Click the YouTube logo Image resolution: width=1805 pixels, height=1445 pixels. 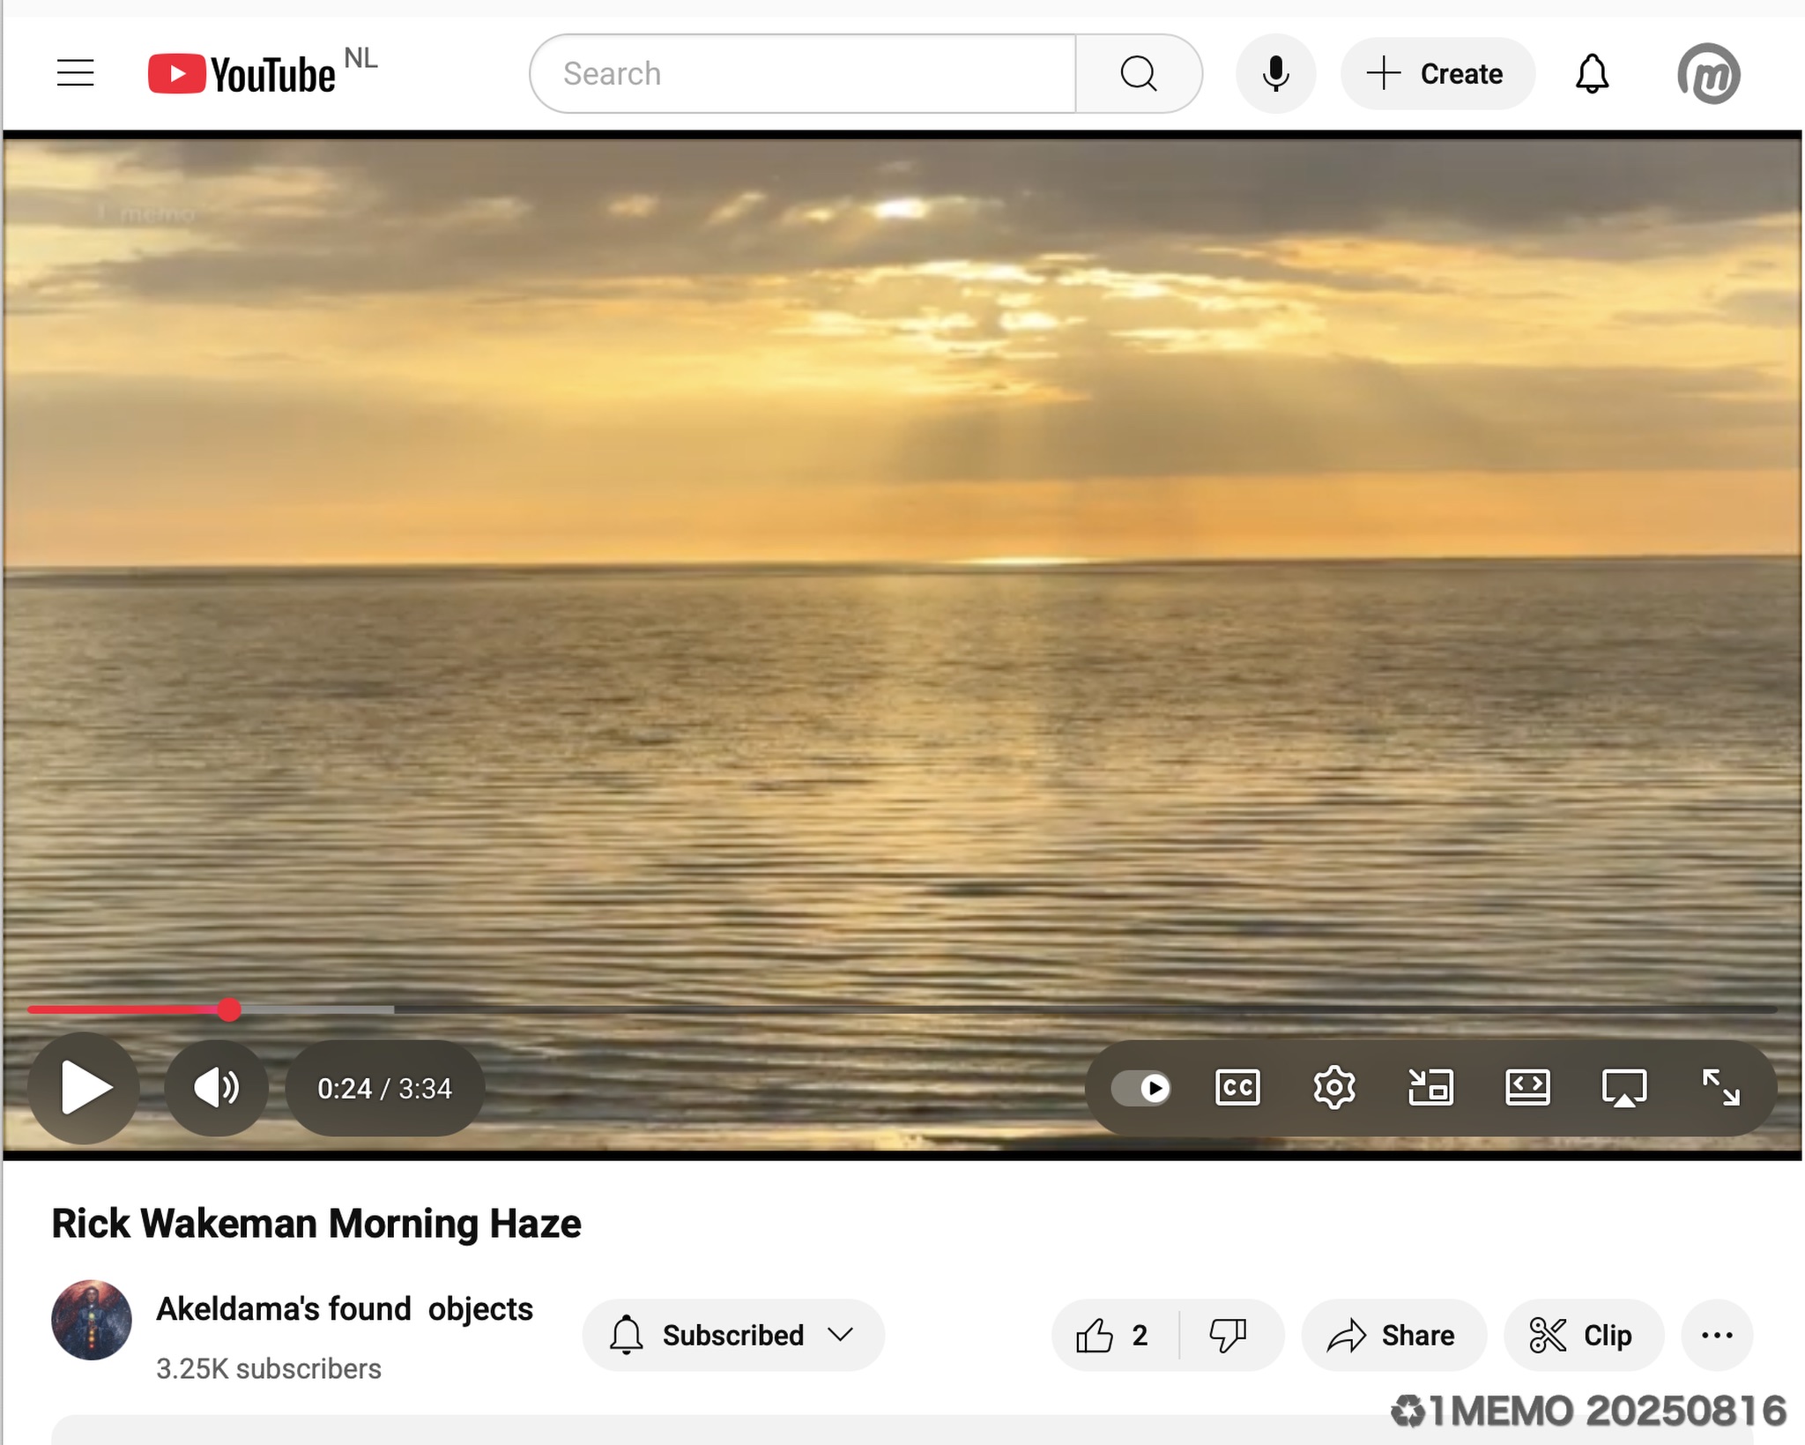point(241,74)
